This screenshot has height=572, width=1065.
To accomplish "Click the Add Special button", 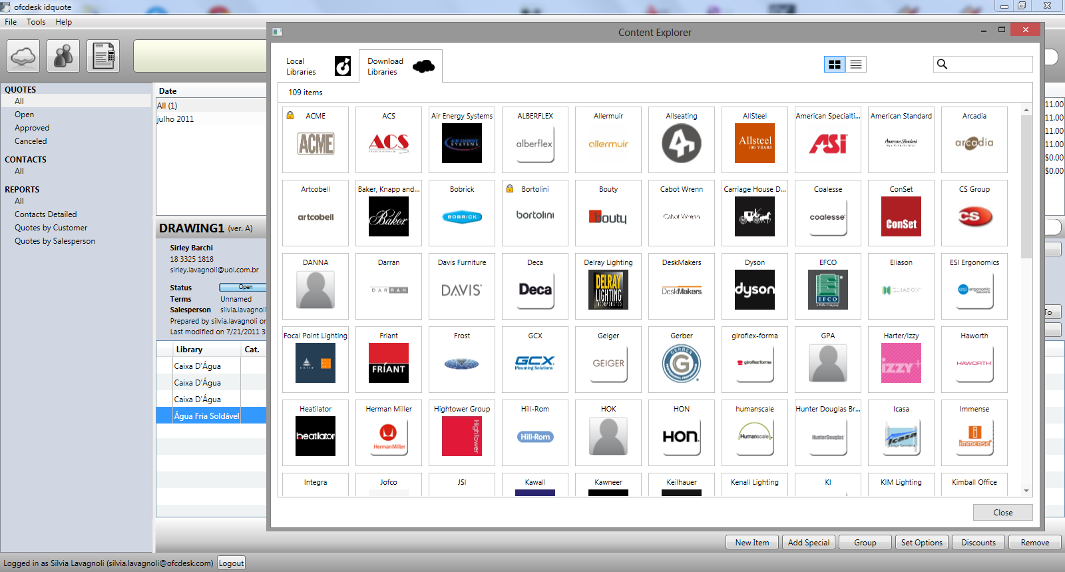I will (809, 542).
